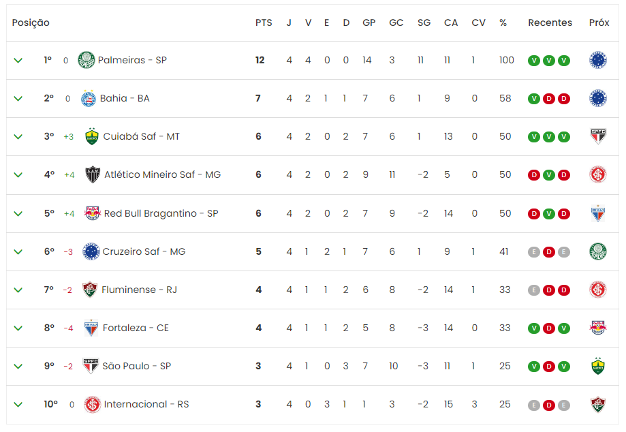Open the Fortaleza - CE team link

click(x=136, y=328)
